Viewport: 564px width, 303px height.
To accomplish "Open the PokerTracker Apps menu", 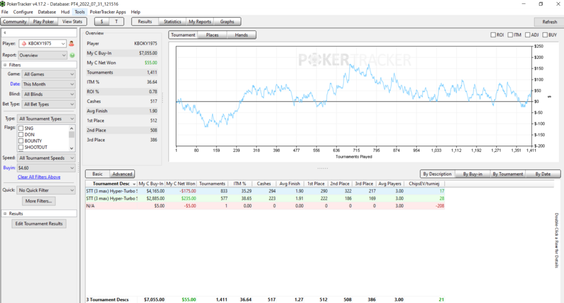I will pyautogui.click(x=108, y=12).
